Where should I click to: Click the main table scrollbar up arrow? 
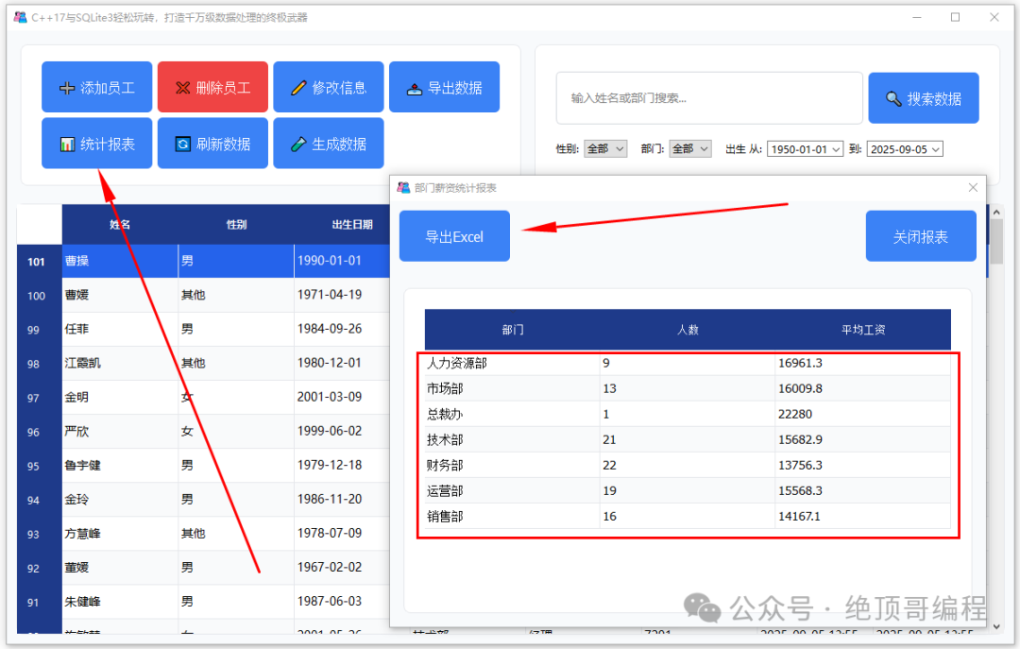pos(996,213)
